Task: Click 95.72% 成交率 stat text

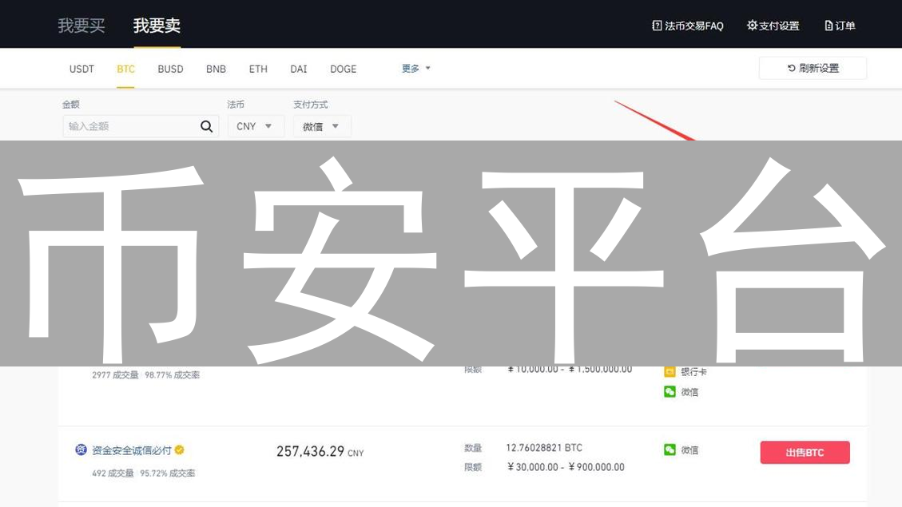Action: 168,473
